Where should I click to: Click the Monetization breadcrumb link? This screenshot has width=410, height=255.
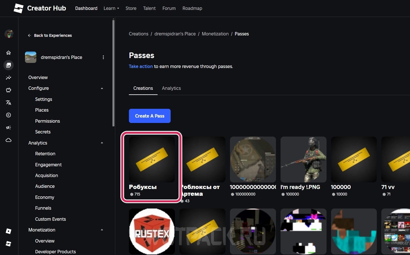pos(215,34)
